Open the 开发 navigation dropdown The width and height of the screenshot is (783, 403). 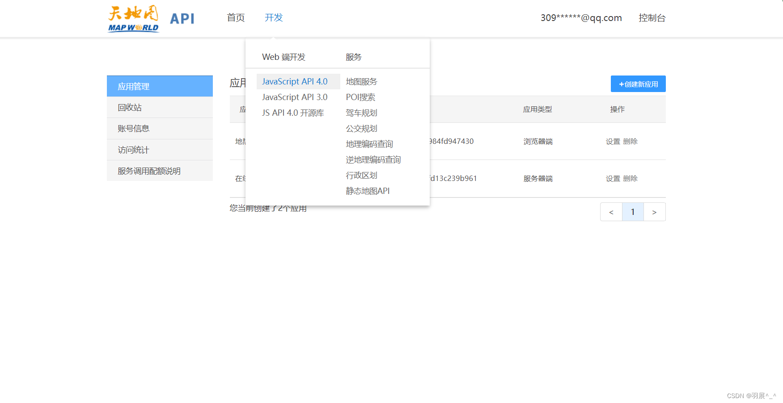coord(273,18)
